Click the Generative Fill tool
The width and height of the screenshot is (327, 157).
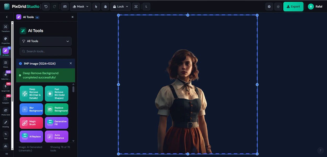tap(57, 123)
